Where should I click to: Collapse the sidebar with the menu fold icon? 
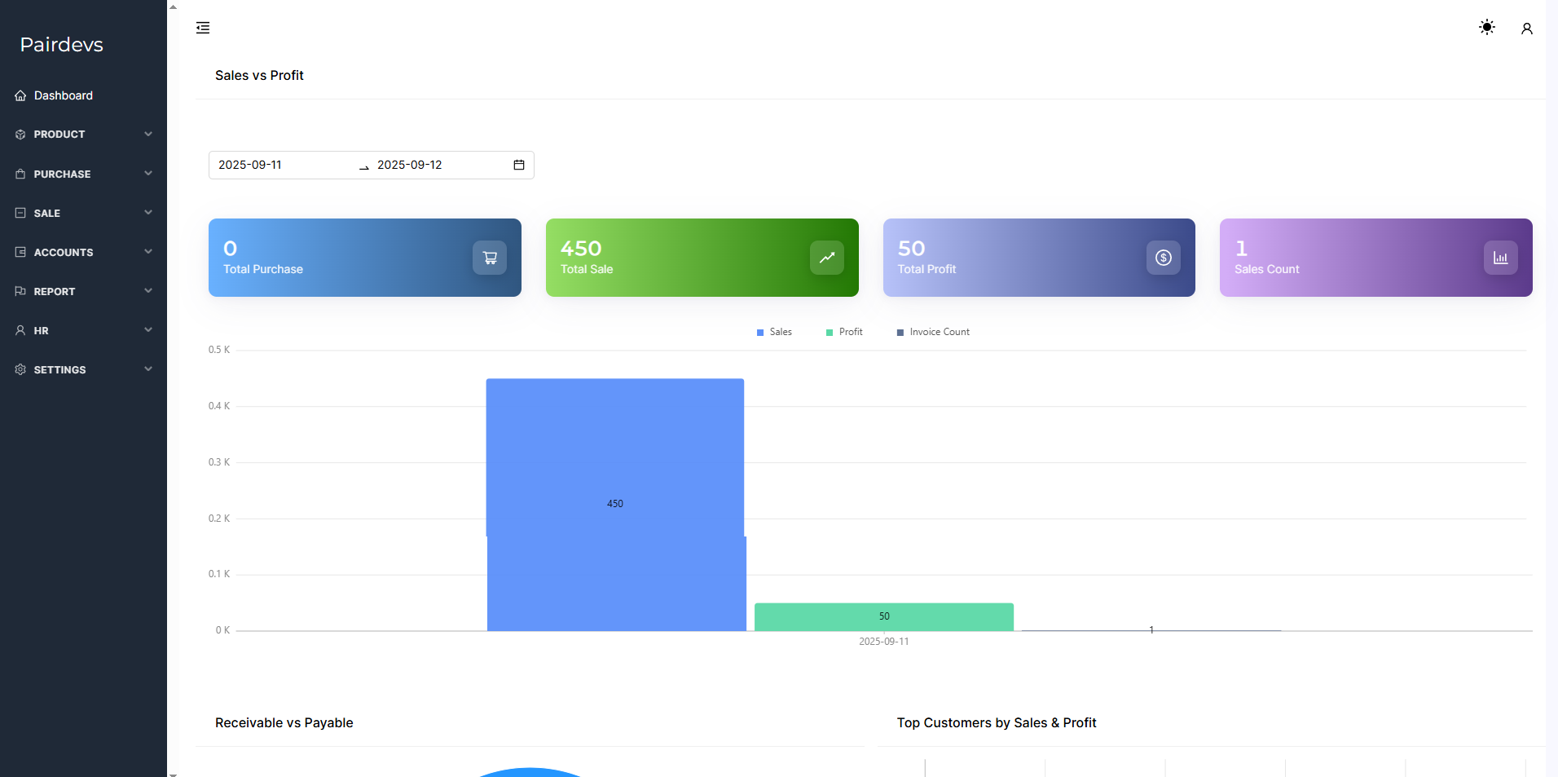[x=203, y=28]
